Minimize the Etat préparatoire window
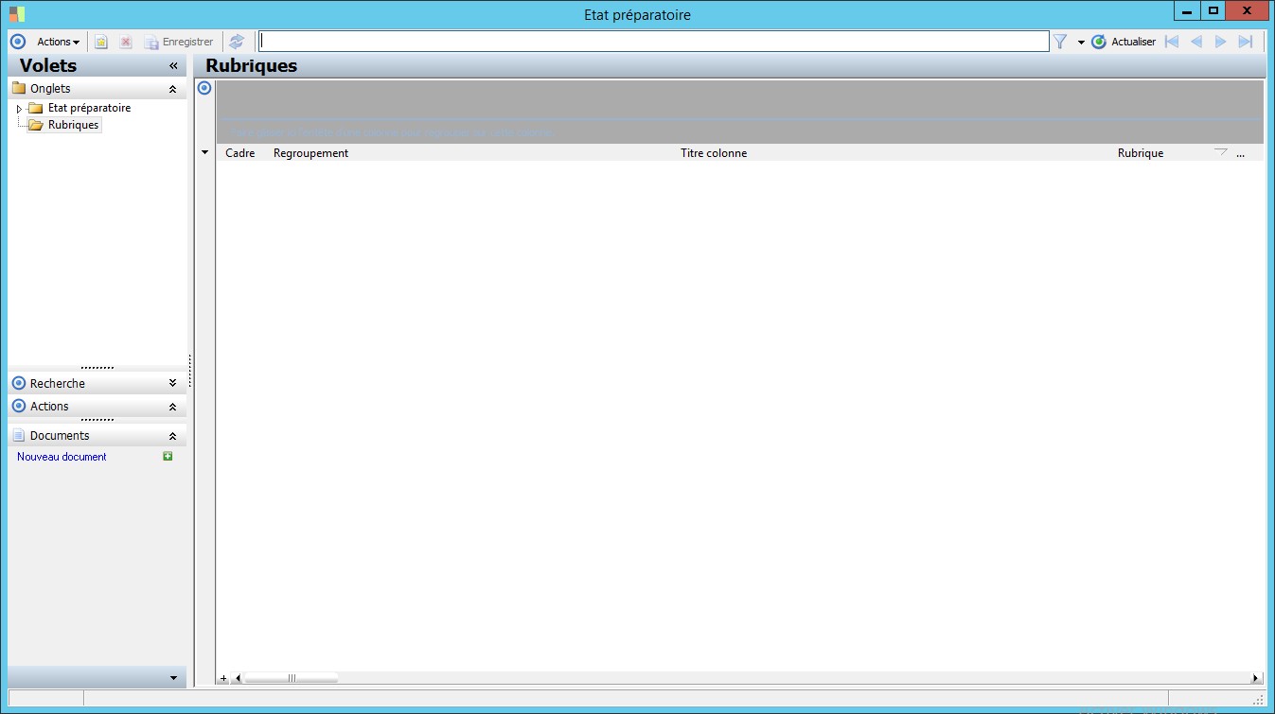 pyautogui.click(x=1187, y=10)
